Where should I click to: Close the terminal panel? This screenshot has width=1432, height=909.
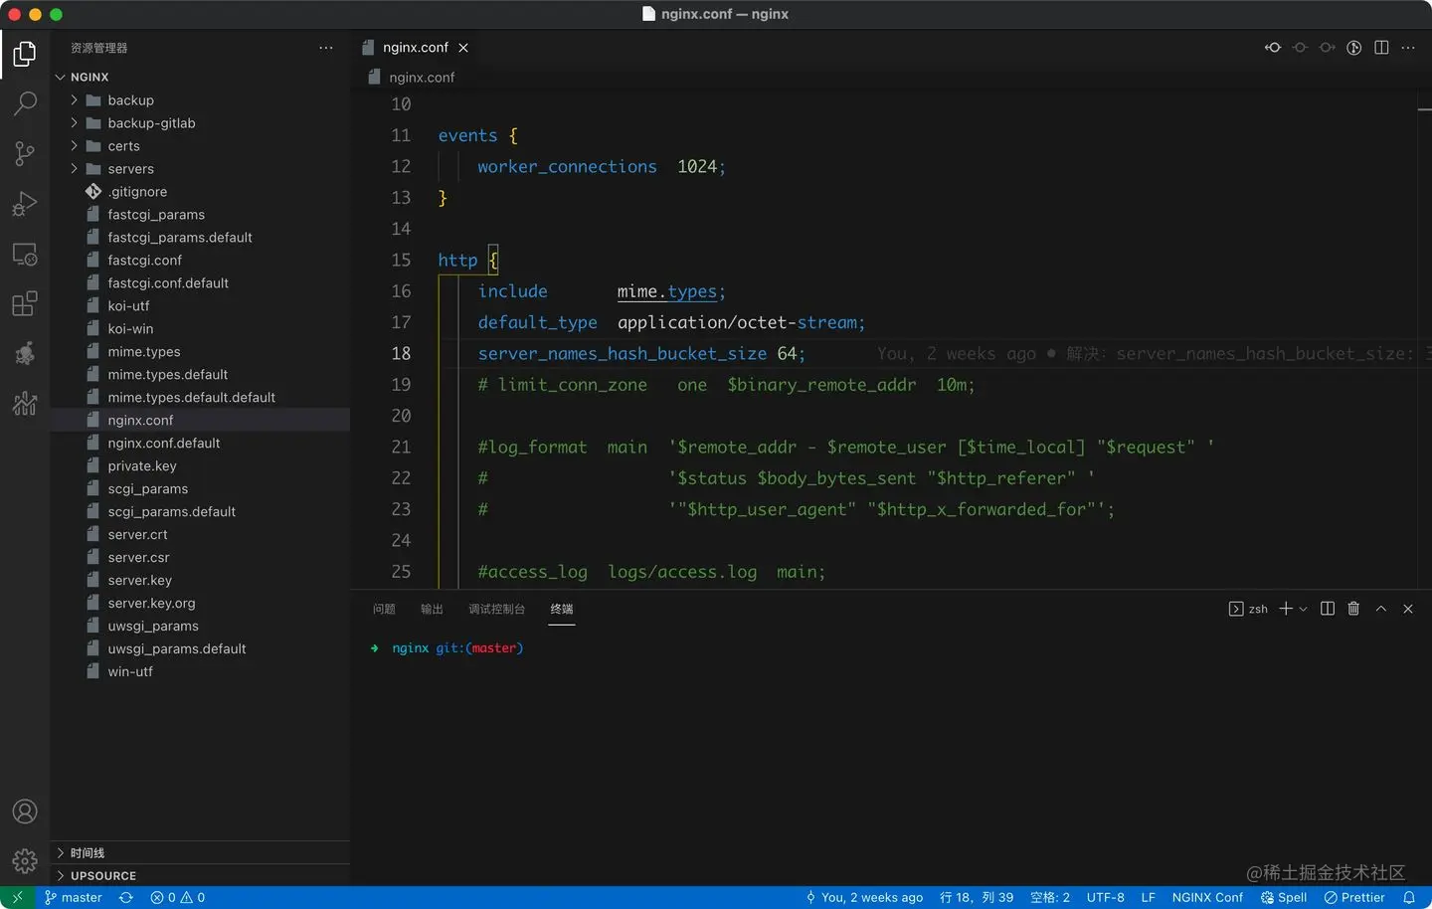click(1408, 609)
